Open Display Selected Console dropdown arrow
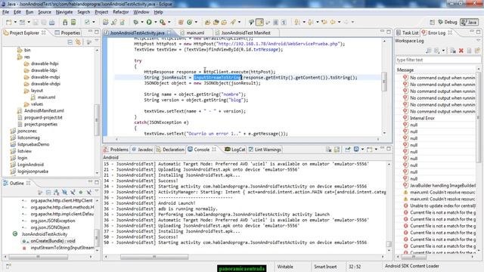The width and height of the screenshot is (484, 272). (362, 150)
